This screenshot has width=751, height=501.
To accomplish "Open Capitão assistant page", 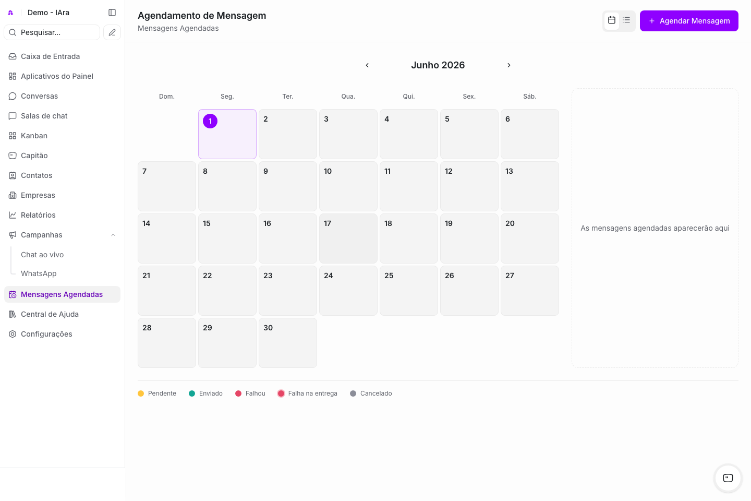I will (x=62, y=156).
